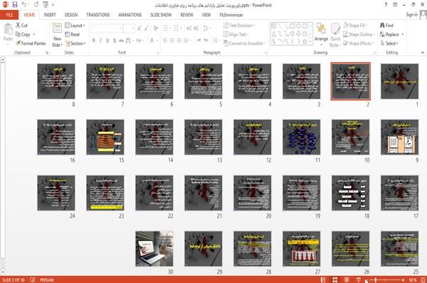Switch to the ANIMATIONS tab
This screenshot has width=427, height=283.
coord(130,15)
